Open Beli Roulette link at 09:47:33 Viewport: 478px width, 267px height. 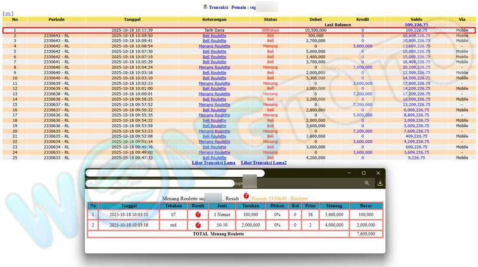point(215,158)
